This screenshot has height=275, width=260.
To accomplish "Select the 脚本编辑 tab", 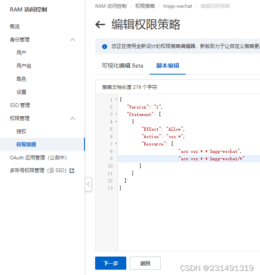I will (x=168, y=66).
